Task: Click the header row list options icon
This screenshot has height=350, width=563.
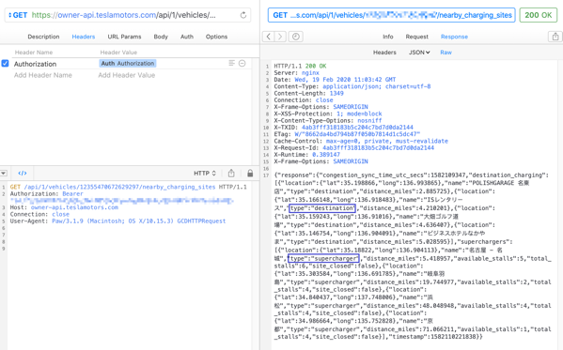Action: [231, 63]
